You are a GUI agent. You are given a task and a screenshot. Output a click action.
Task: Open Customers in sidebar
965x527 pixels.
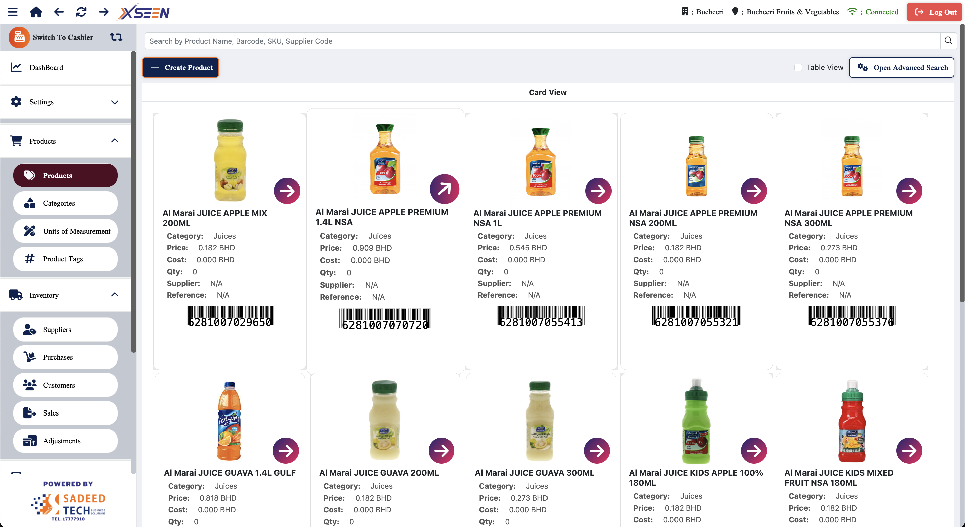coord(66,385)
